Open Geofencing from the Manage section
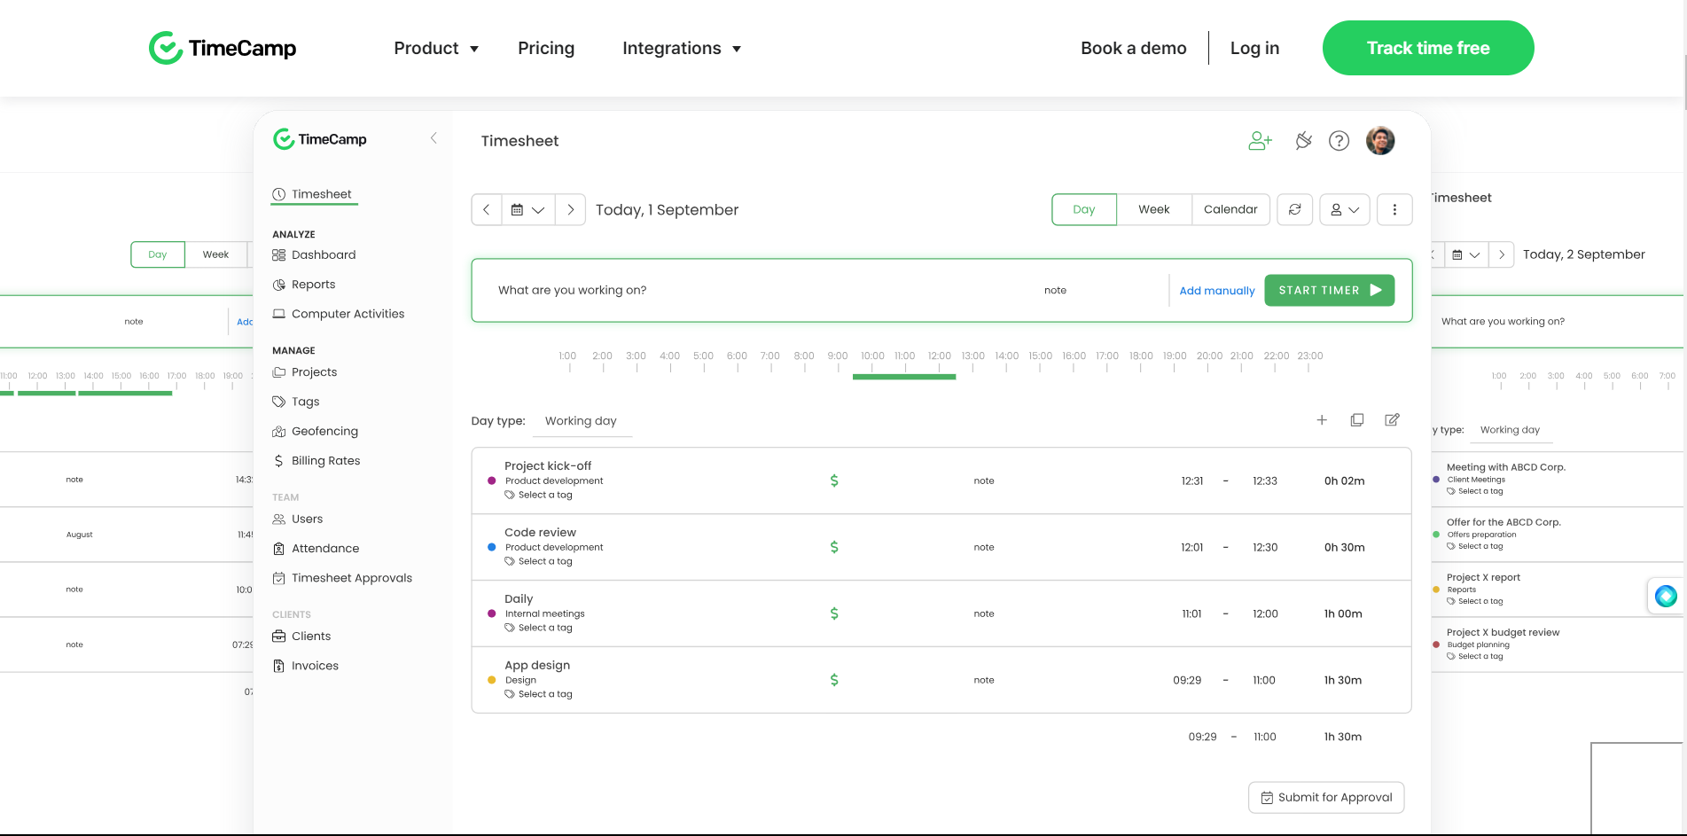The height and width of the screenshot is (836, 1687). click(324, 431)
